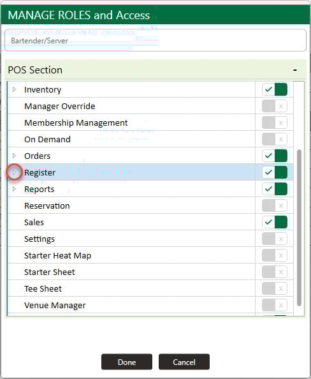This screenshot has height=379, width=311.
Task: Click the Cancel button
Action: coord(184,362)
